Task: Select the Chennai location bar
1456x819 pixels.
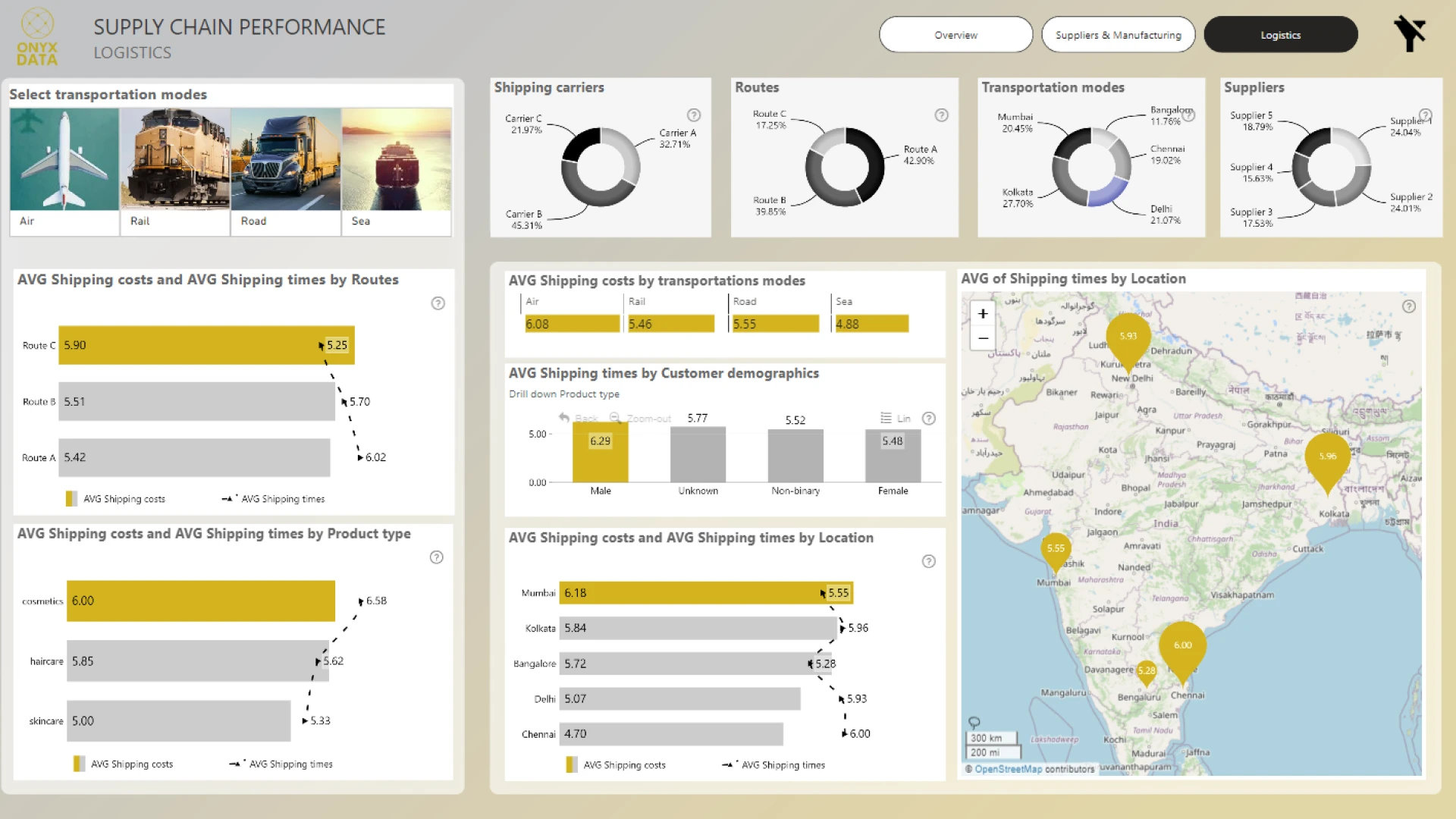Action: 671,734
